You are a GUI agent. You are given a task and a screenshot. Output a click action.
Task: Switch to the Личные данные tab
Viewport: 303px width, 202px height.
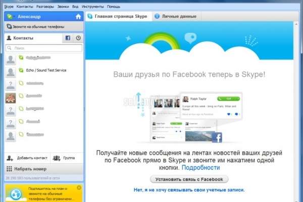pyautogui.click(x=176, y=16)
